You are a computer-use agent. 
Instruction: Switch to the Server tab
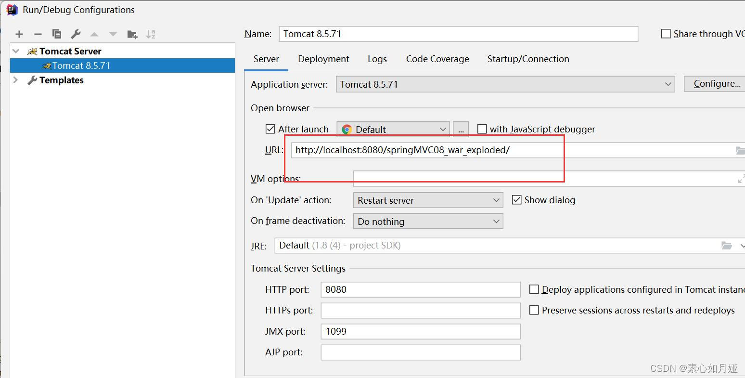point(266,59)
